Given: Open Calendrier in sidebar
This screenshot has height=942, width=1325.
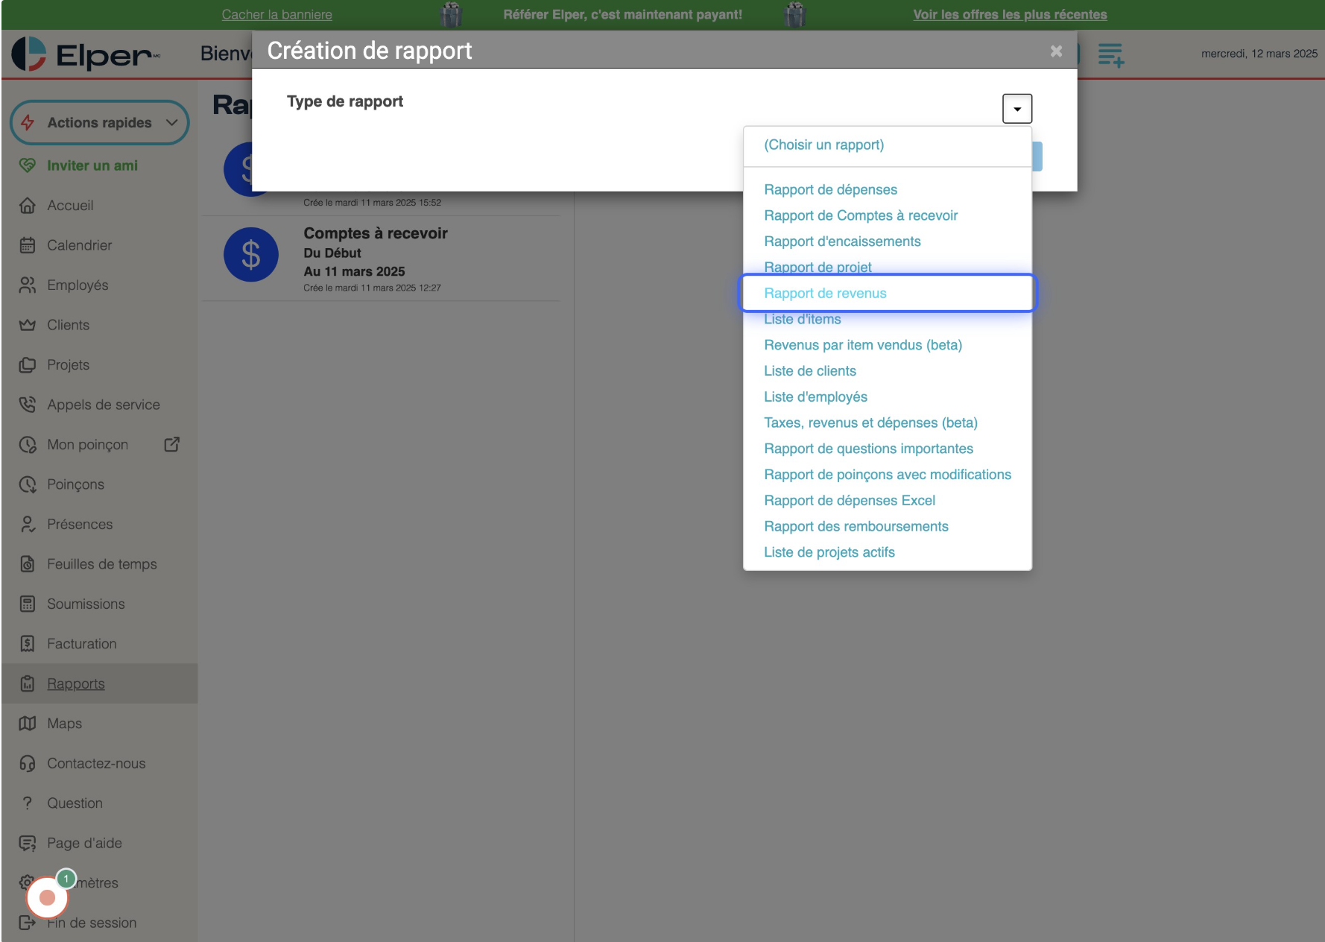Looking at the screenshot, I should coord(79,245).
